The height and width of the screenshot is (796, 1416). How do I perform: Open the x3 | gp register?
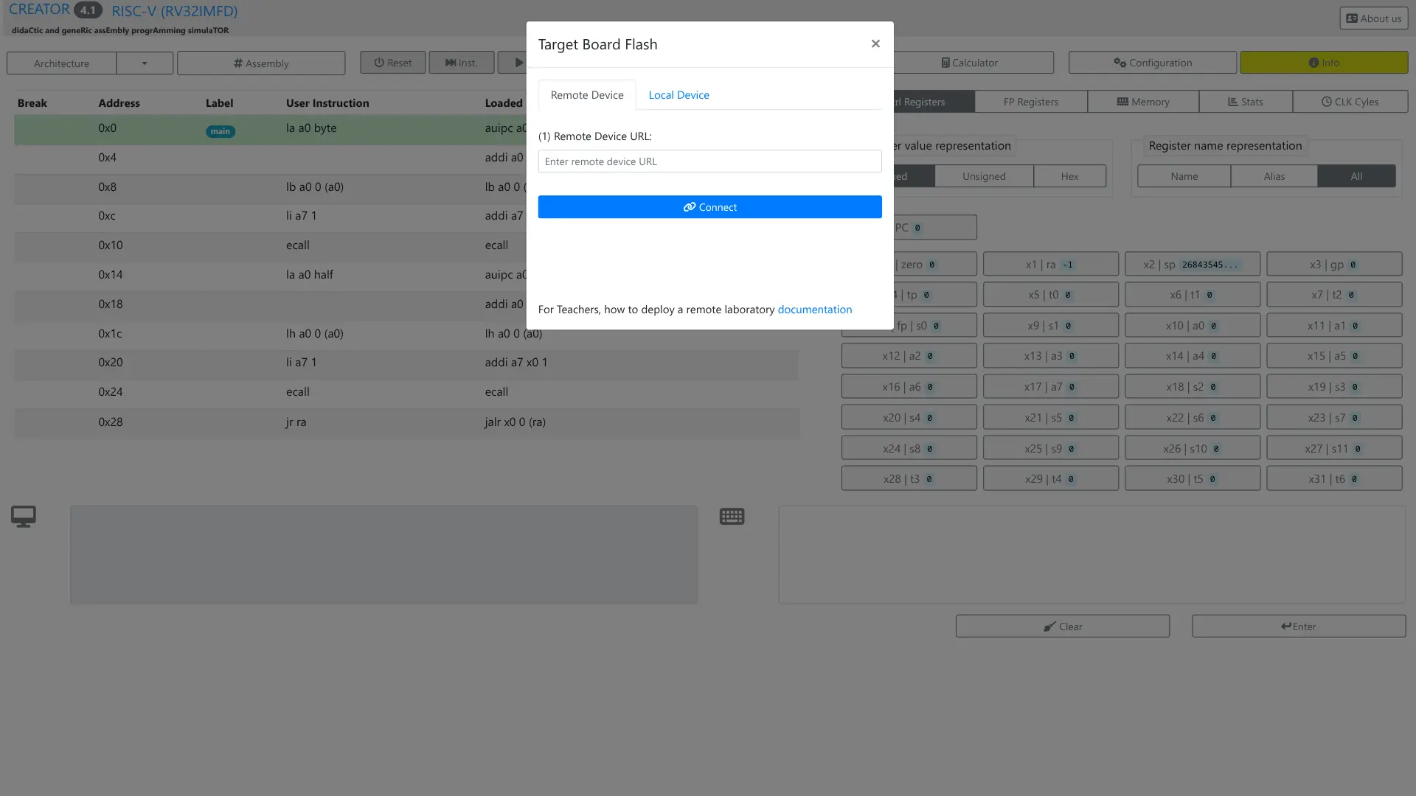(1334, 265)
